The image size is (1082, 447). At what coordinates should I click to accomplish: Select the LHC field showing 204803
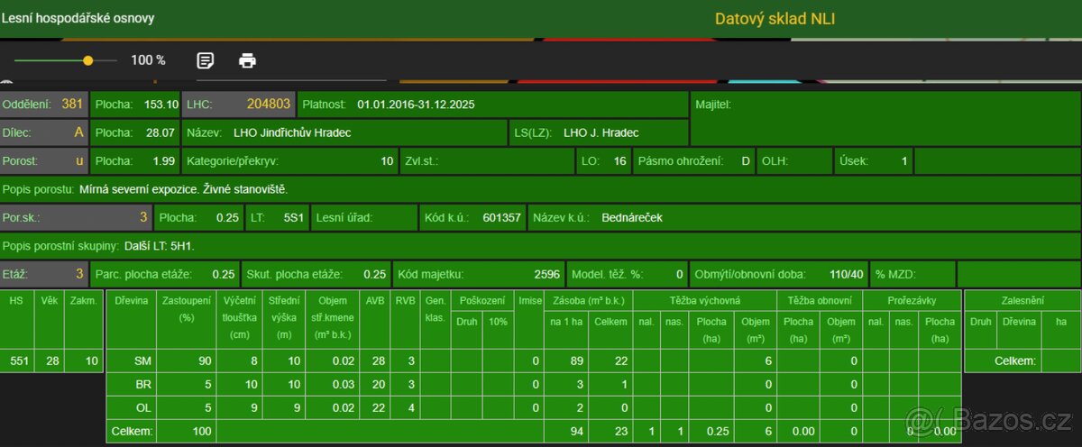click(x=238, y=105)
